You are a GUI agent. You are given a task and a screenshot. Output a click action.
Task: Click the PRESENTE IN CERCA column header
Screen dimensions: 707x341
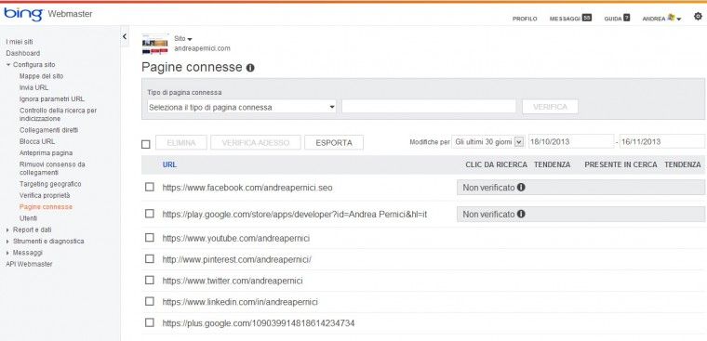click(x=620, y=164)
